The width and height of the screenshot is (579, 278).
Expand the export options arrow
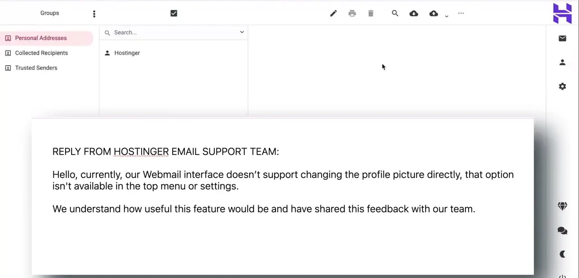(x=446, y=16)
